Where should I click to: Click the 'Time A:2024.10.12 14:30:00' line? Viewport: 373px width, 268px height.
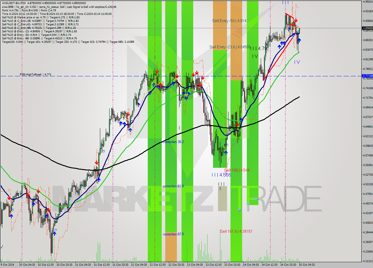tap(57, 14)
